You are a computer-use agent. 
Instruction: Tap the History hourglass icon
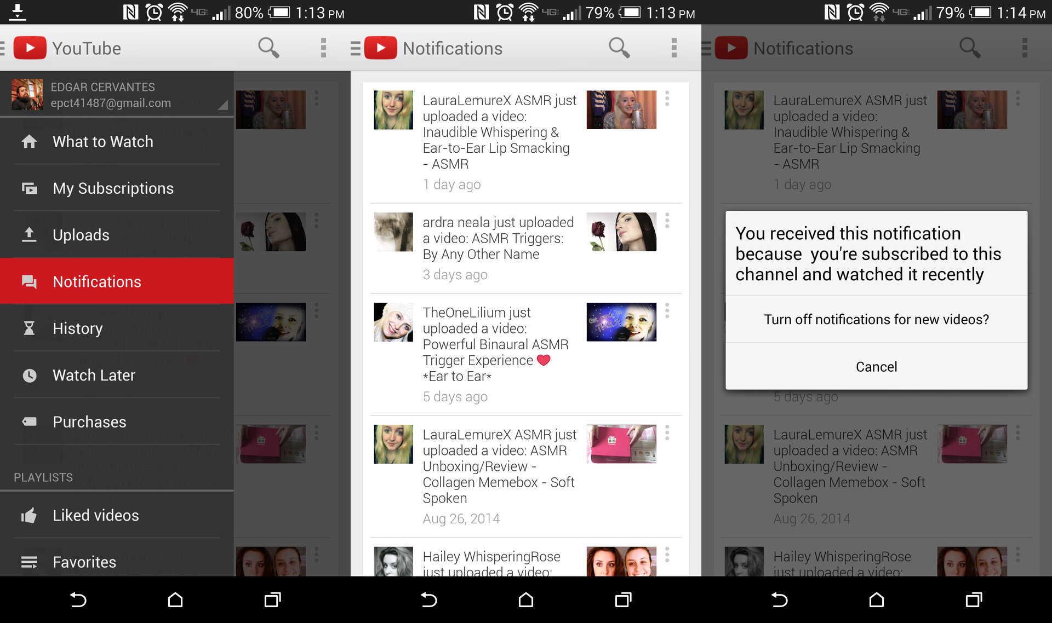click(x=29, y=328)
